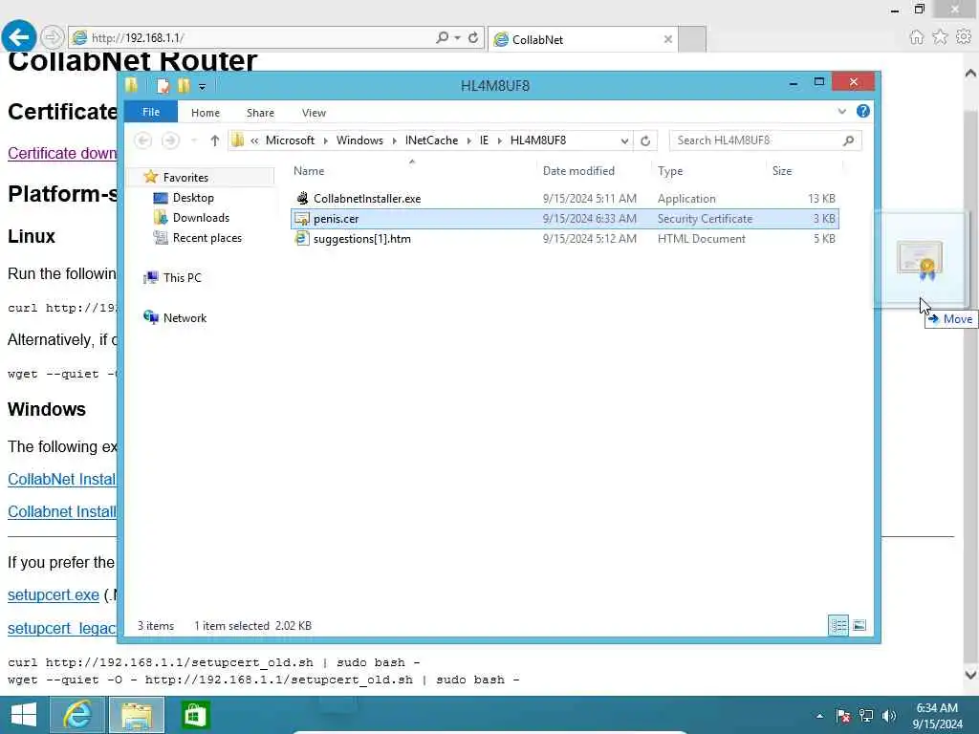Open Explorer recent locations dropdown arrow
979x734 pixels.
tap(194, 140)
